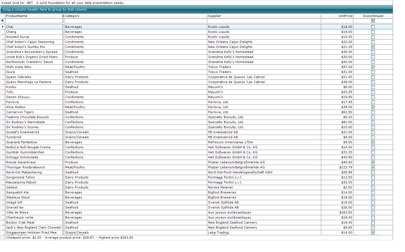
Task: Uncheck Discontinued for Alice Mutton
Action: point(373,107)
